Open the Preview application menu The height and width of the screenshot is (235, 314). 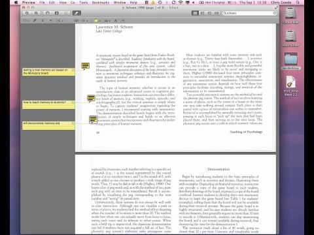point(29,3)
